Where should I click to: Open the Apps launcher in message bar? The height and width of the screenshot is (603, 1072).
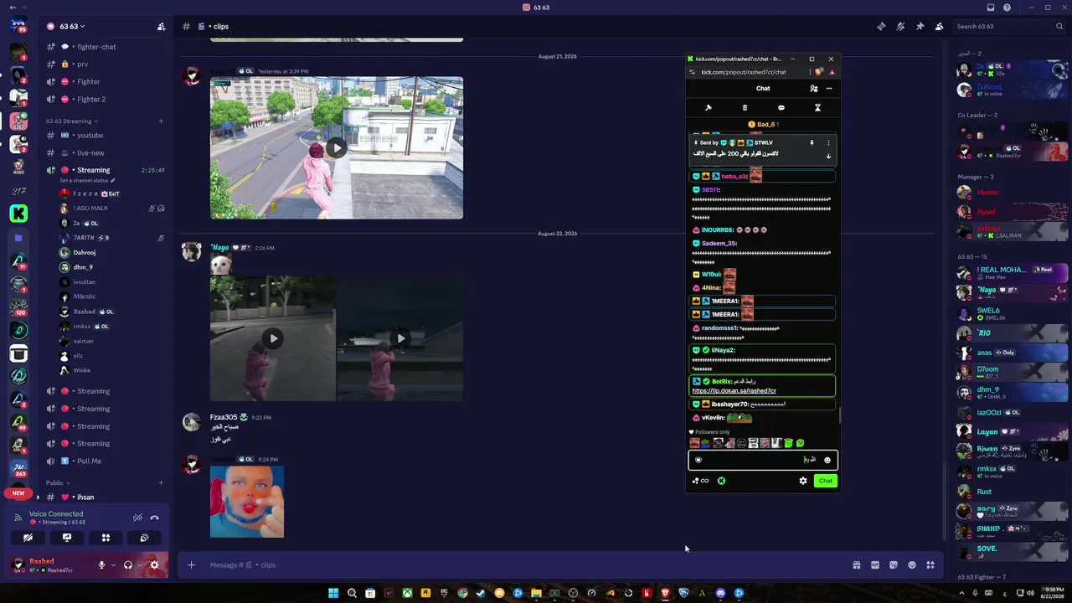pyautogui.click(x=930, y=565)
